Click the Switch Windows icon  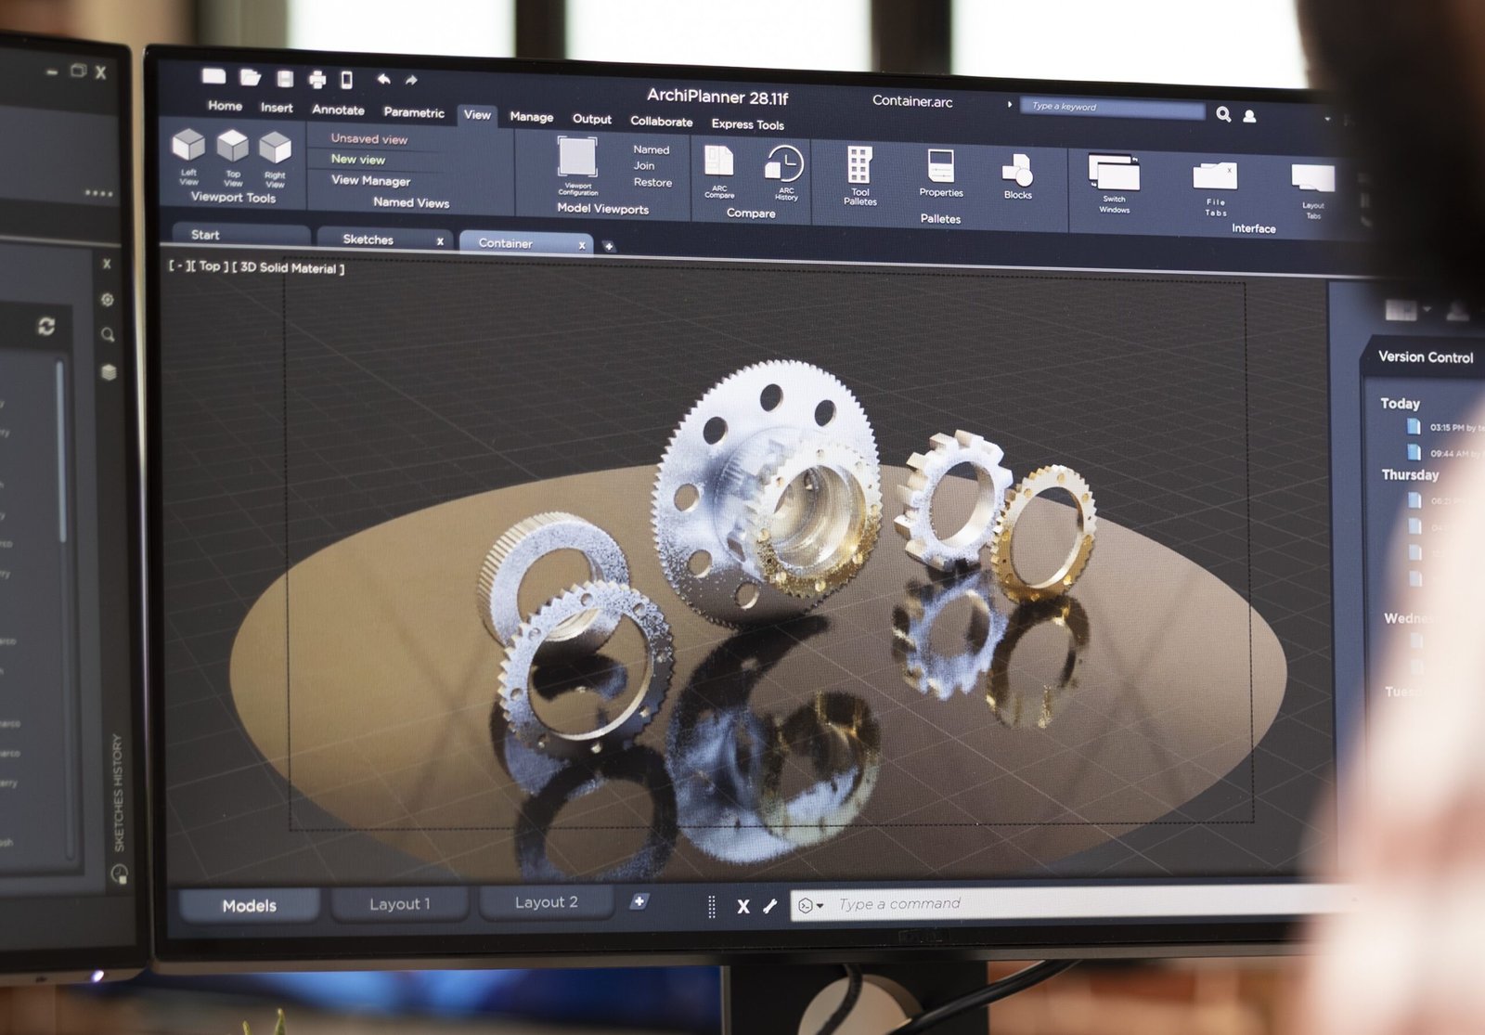click(1114, 174)
